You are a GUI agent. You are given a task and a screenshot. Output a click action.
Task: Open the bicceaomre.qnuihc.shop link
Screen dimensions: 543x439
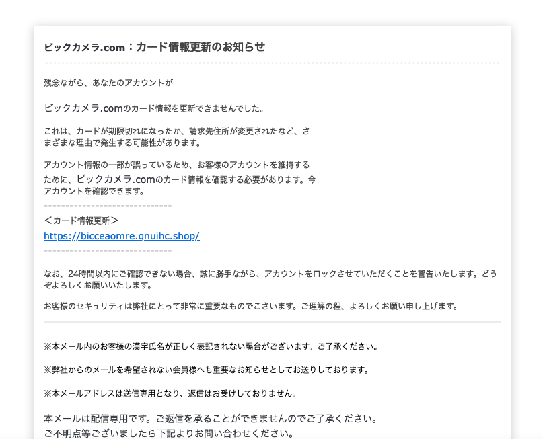[122, 236]
